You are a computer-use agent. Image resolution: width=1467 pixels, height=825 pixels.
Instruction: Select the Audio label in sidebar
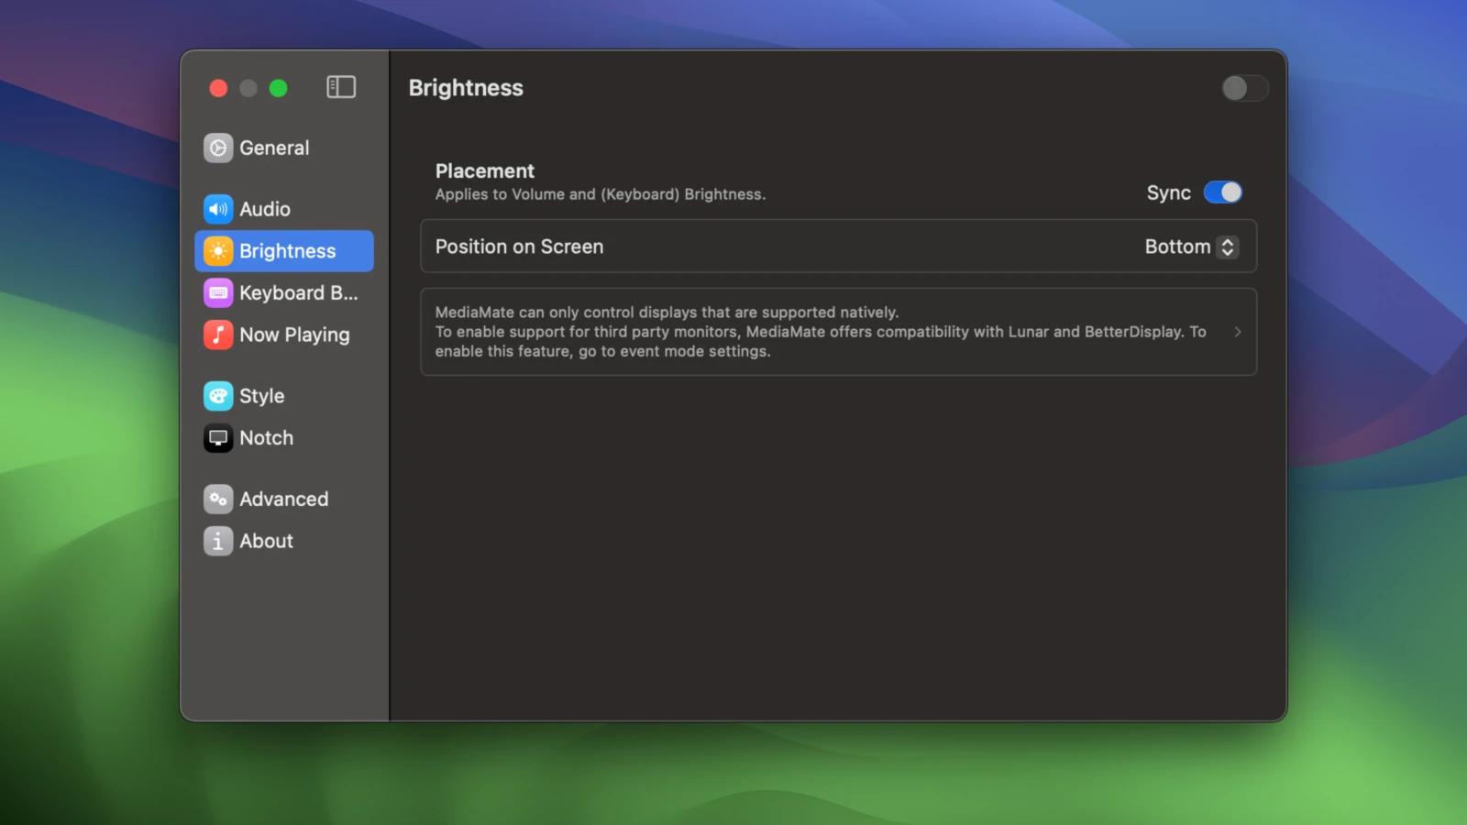[265, 209]
